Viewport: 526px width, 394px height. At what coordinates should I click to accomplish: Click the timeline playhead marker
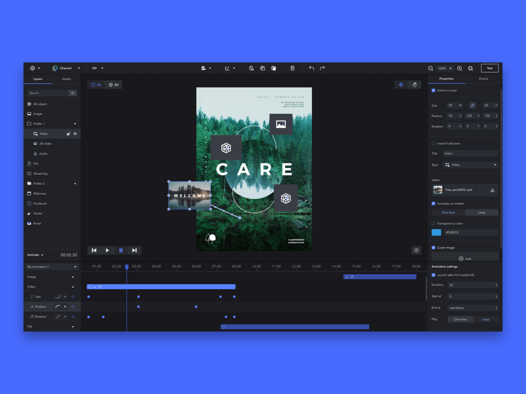pyautogui.click(x=127, y=267)
